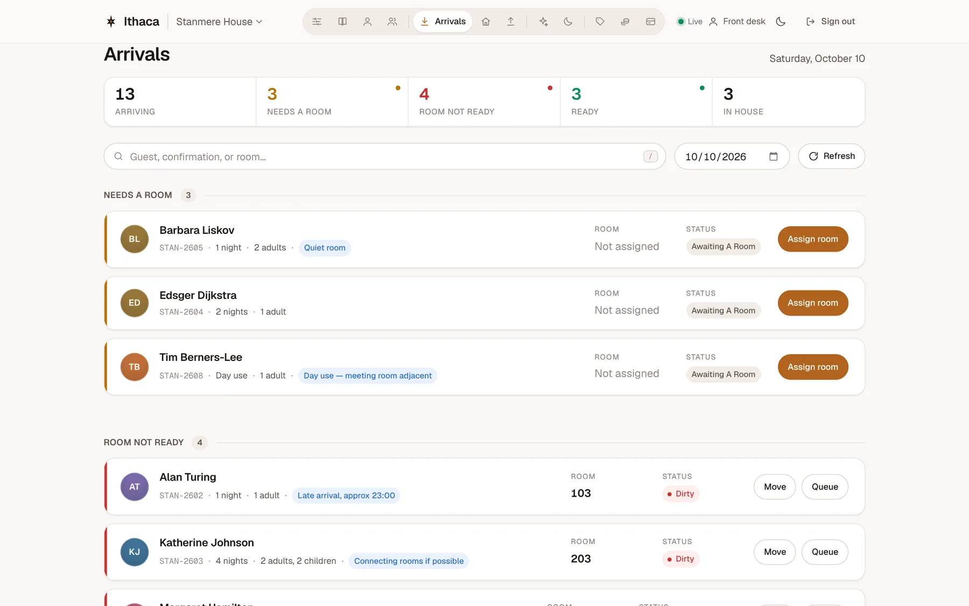Open the stacked coins icon in nav bar
Image resolution: width=969 pixels, height=606 pixels.
click(x=625, y=22)
